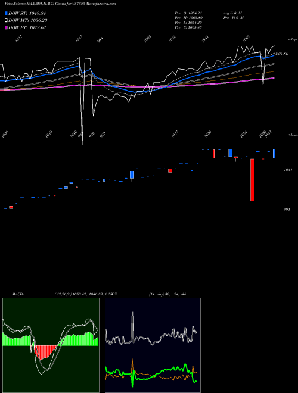Click the 'Pre C: 1063.80' value
The width and height of the screenshot is (298, 393).
188,27
